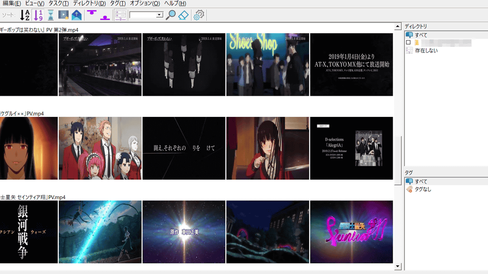Click the scroll down arrow of thumbnail list
Image resolution: width=488 pixels, height=274 pixels.
coord(398,266)
